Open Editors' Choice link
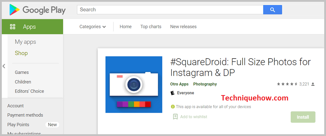Screen dimensions: 326x136 [29, 91]
